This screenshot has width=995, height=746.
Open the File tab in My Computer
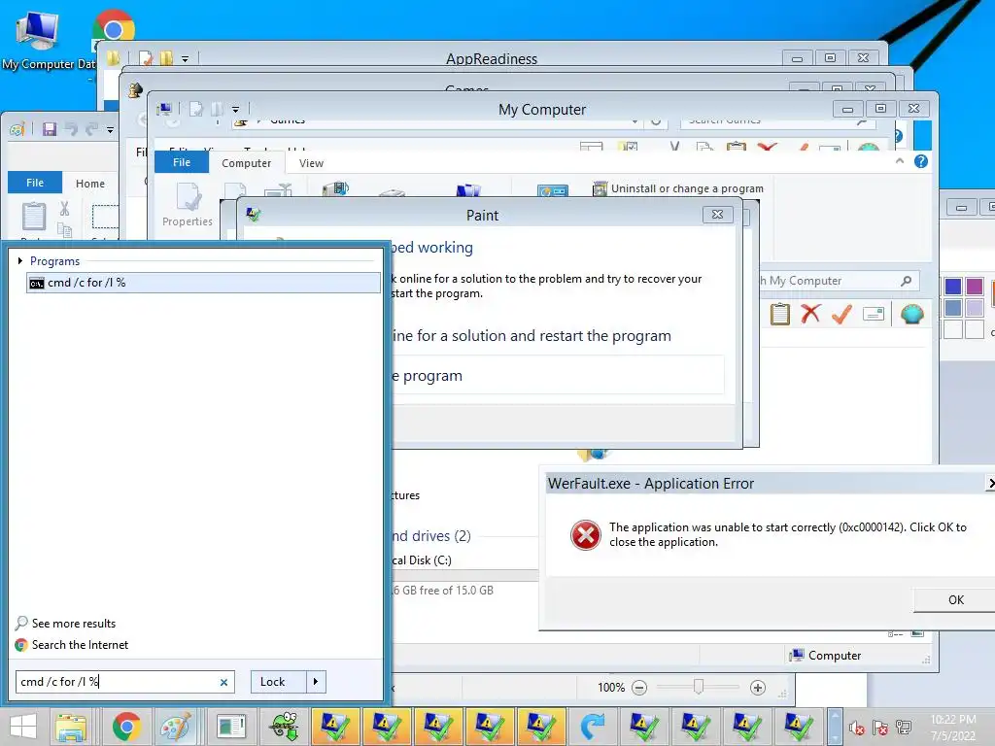point(182,162)
